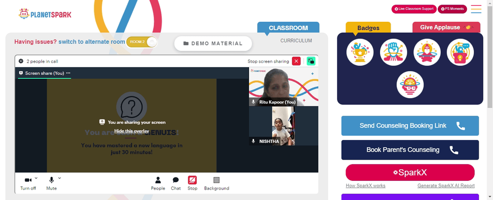Image resolution: width=493 pixels, height=200 pixels.
Task: Open screen share options three dots
Action: tap(68, 73)
